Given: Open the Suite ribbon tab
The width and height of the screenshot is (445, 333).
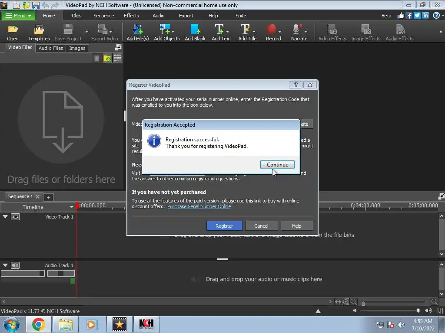Looking at the screenshot, I should pyautogui.click(x=241, y=16).
